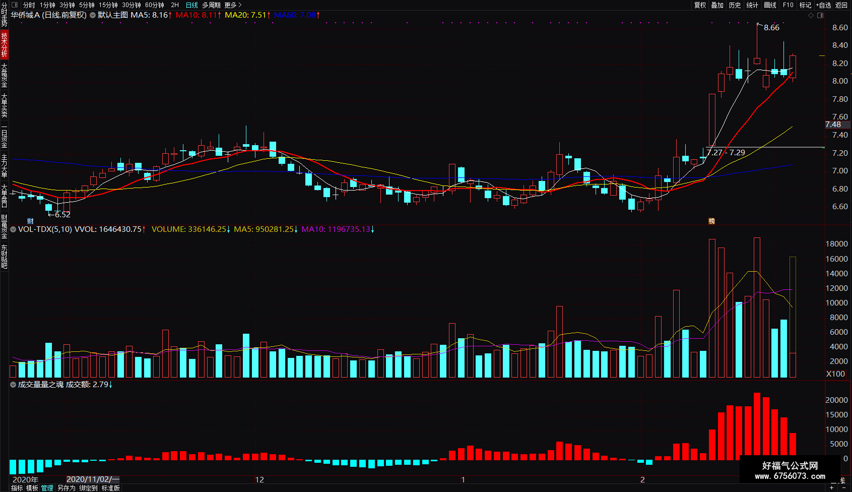852x492 pixels.
Task: Switch to the 60分钟 period tab
Action: click(x=155, y=5)
